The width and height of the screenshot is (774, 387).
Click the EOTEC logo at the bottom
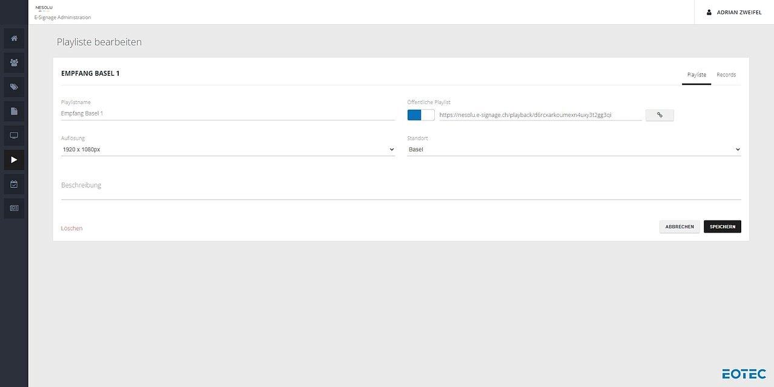(x=744, y=374)
